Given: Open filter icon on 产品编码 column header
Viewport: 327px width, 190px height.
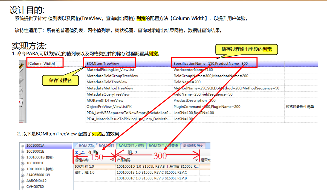Looking at the screenshot, I should pos(197,160).
